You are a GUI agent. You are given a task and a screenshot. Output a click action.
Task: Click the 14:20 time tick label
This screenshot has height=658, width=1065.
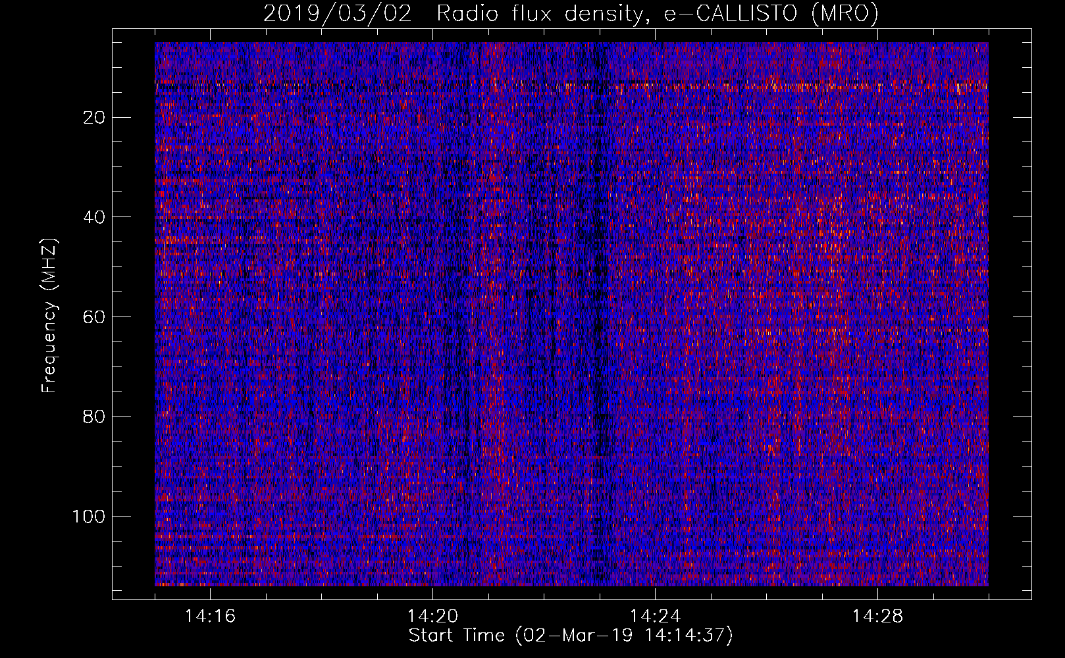pos(432,617)
